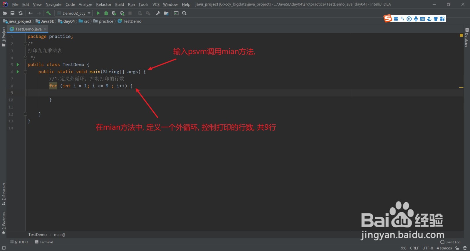This screenshot has height=251, width=470.
Task: Collapse main closing brace fold marker
Action: click(x=25, y=114)
